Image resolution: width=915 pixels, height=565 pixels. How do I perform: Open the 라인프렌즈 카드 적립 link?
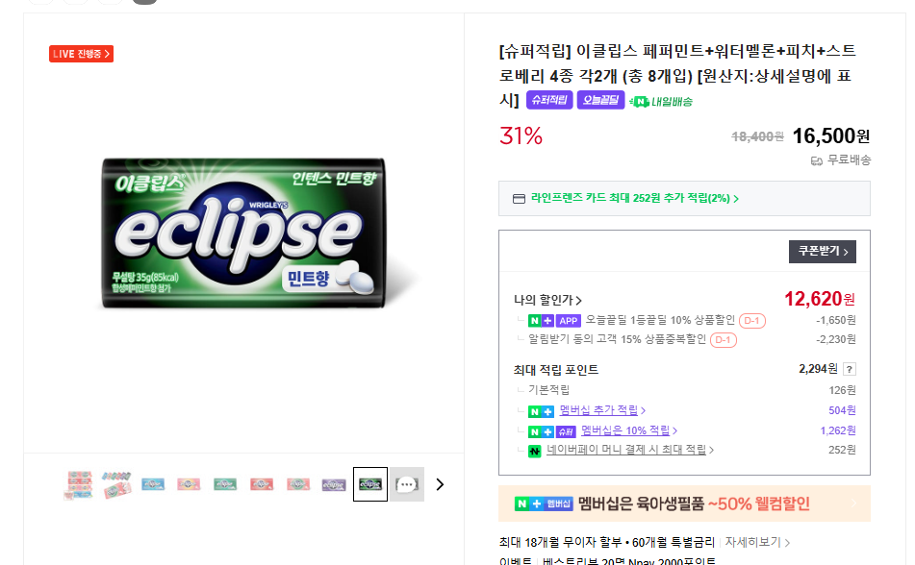coord(635,199)
